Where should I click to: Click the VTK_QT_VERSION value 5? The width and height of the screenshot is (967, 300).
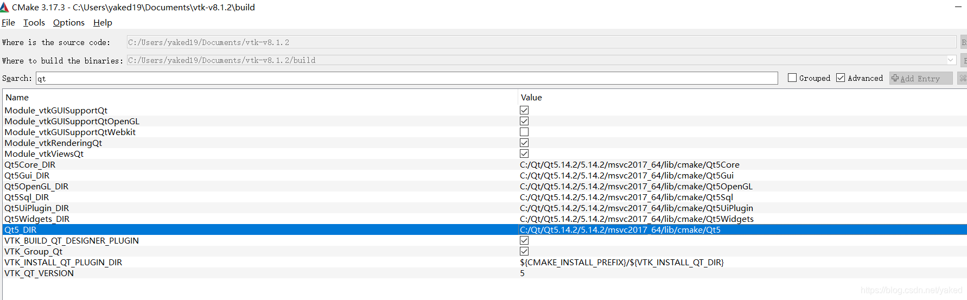click(522, 273)
